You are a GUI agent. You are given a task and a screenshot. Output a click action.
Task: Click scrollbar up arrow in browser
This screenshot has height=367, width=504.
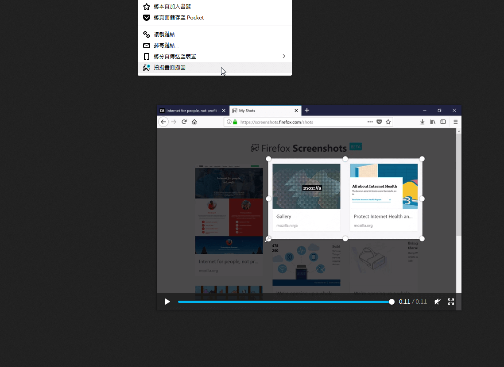point(459,131)
